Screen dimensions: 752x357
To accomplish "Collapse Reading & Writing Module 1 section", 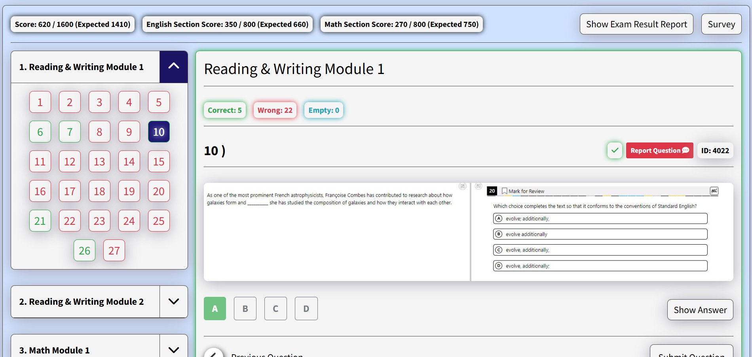I will [173, 67].
